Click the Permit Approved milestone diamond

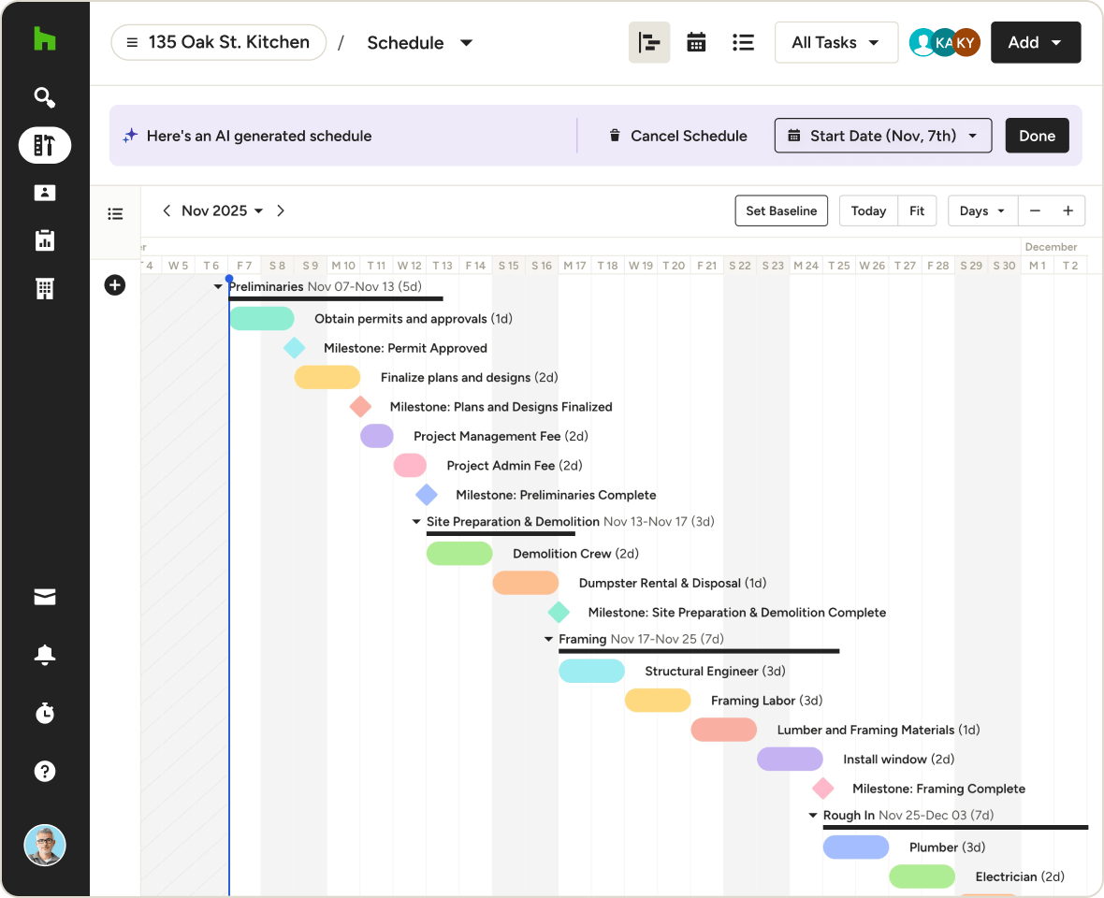click(294, 348)
